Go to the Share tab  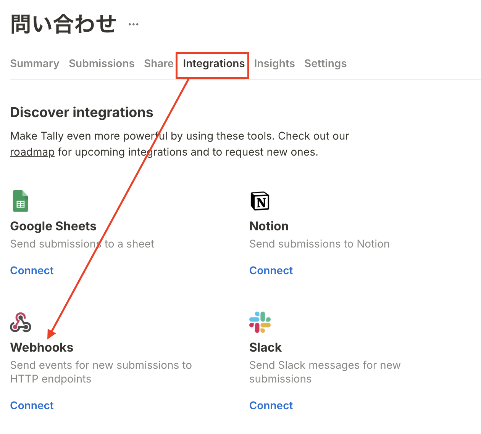point(159,64)
